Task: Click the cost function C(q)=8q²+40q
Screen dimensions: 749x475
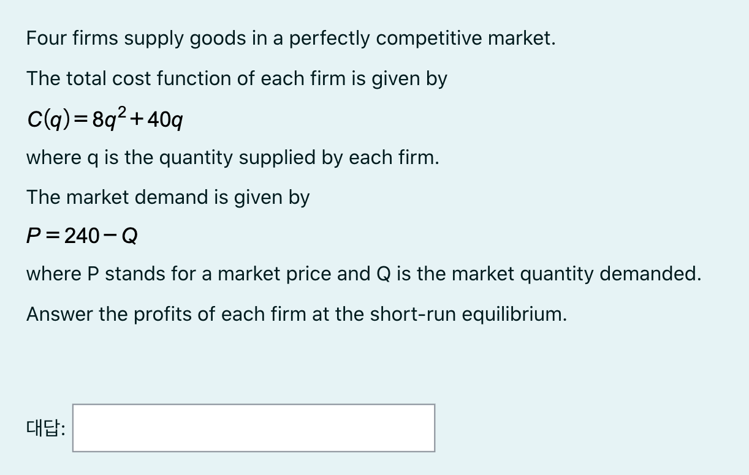Action: pyautogui.click(x=105, y=118)
